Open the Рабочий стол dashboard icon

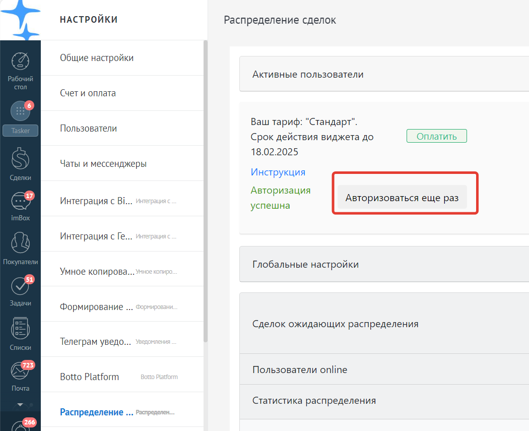tap(20, 61)
